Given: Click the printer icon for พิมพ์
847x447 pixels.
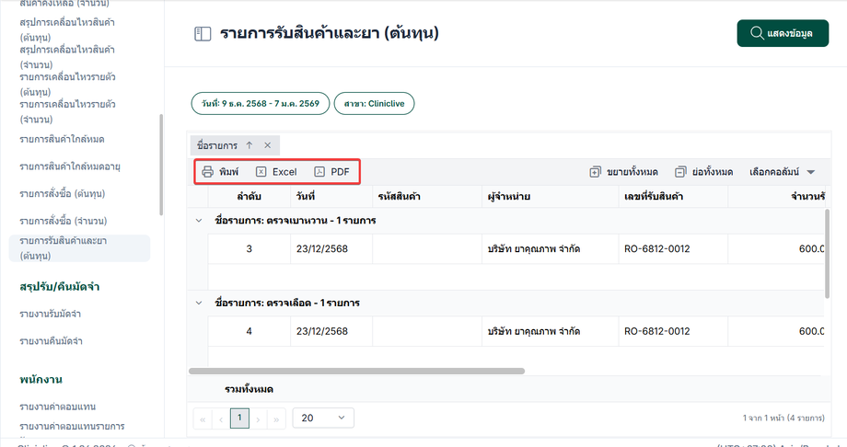Looking at the screenshot, I should click(x=208, y=172).
